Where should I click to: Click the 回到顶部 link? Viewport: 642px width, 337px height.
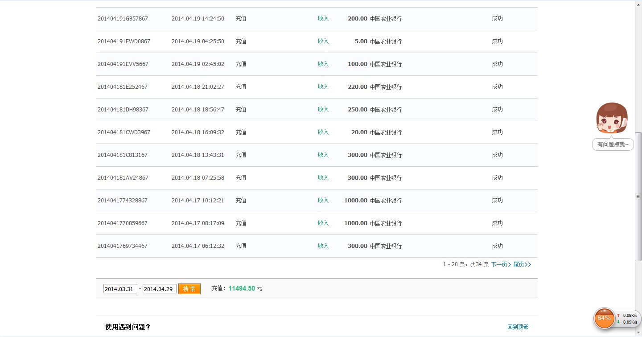point(518,327)
